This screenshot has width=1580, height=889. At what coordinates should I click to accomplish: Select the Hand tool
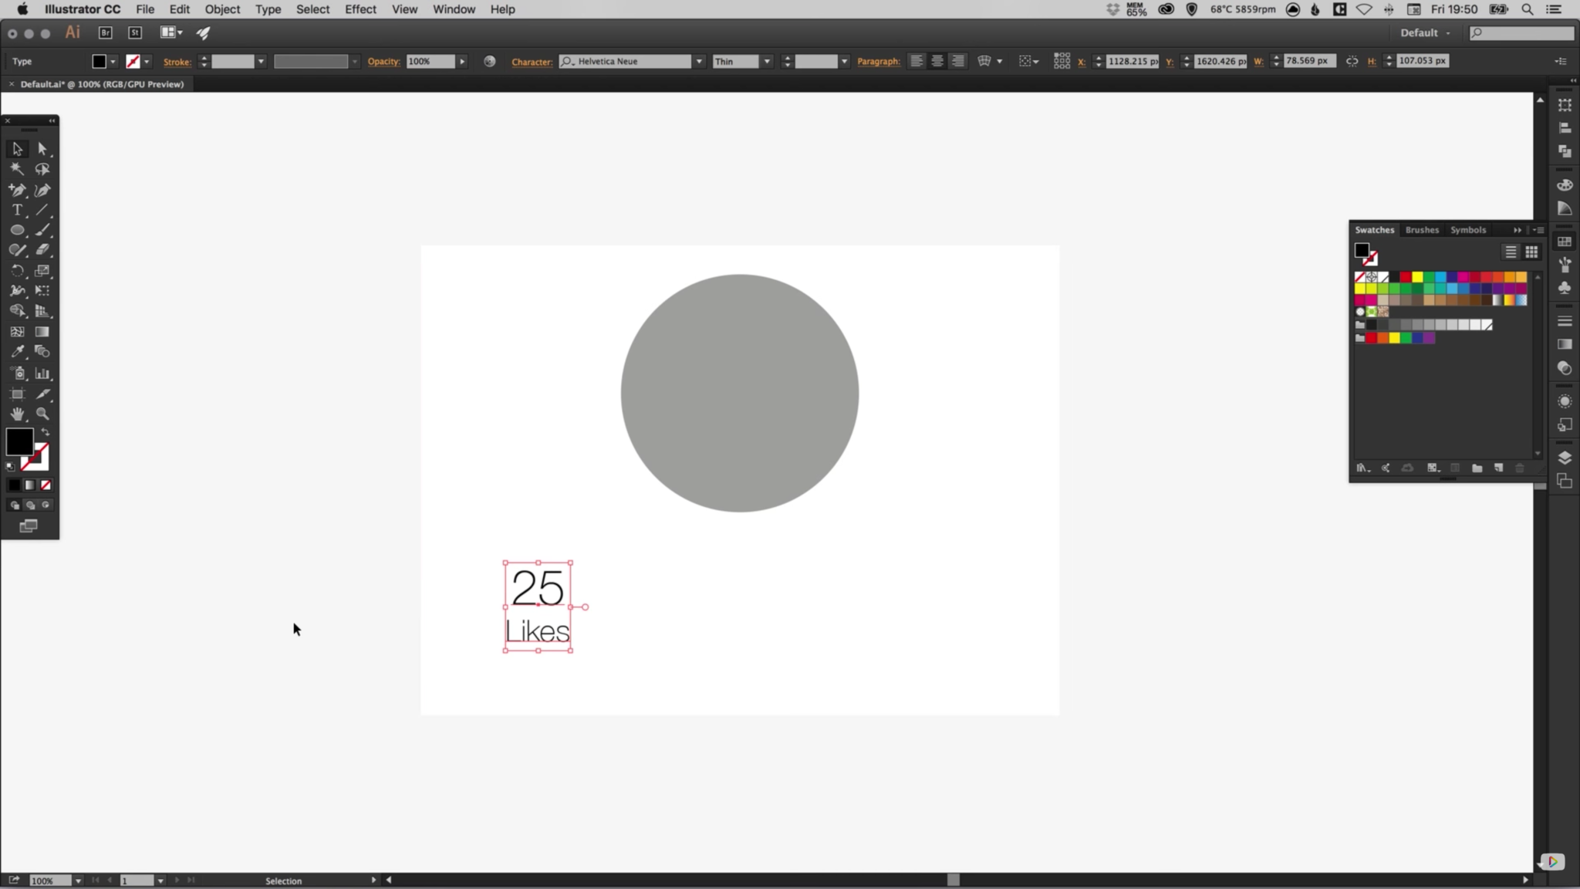tap(17, 414)
